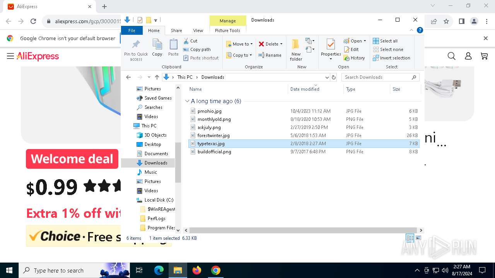Click the Properties quick access toolbar icon
Screen dimensions: 495x278
[x=140, y=20]
